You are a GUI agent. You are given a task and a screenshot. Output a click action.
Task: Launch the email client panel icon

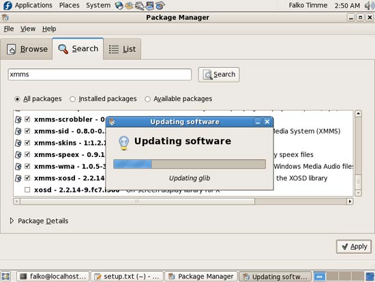[130, 5]
